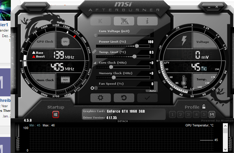Image resolution: width=234 pixels, height=153 pixels.
Task: Click the Temp. Limit slider handle
Action: tap(135, 56)
